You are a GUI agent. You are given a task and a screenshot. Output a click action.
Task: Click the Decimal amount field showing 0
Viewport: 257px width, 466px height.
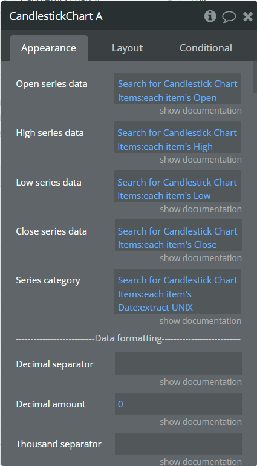[178, 404]
